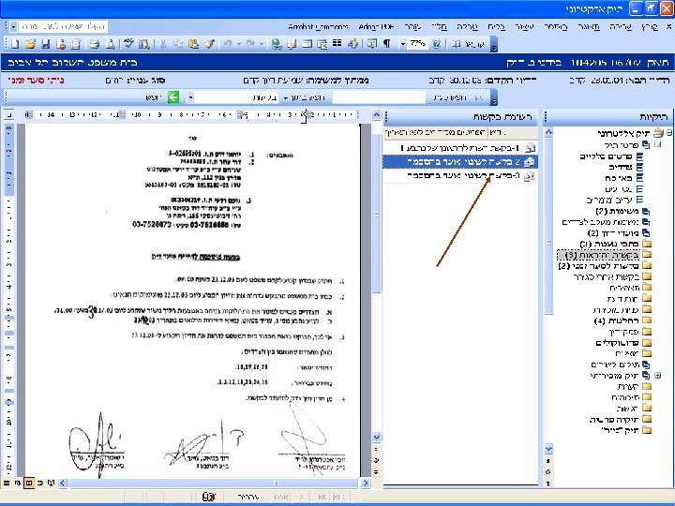Click the Open folder toolbar icon

click(x=30, y=44)
